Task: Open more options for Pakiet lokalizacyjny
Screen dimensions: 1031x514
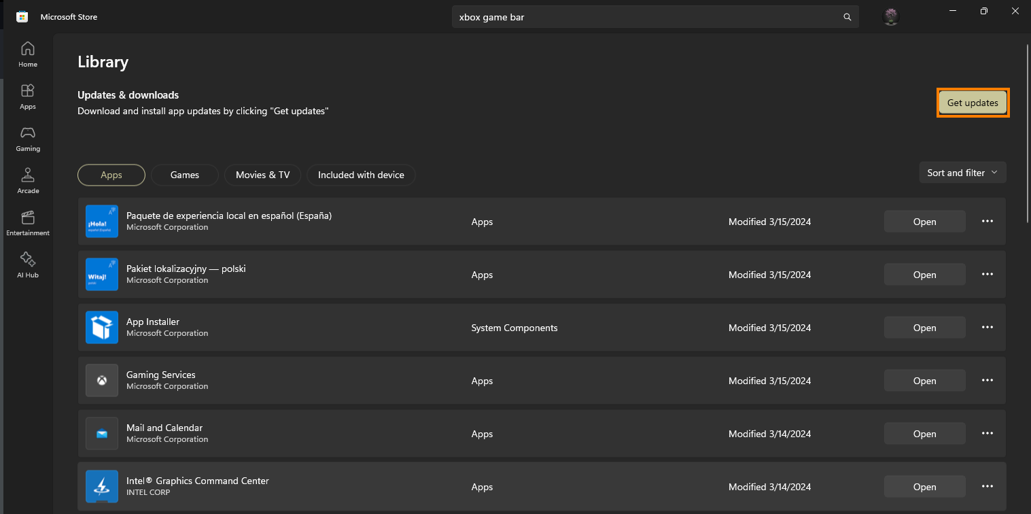Action: [988, 275]
